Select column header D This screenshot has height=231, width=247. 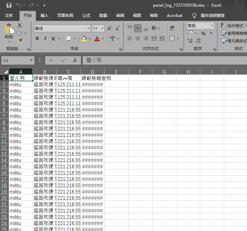click(93, 72)
